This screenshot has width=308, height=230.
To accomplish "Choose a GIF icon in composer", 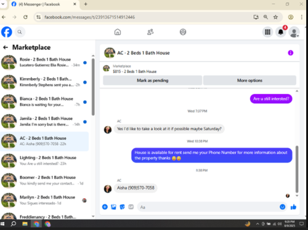I will [131, 207].
